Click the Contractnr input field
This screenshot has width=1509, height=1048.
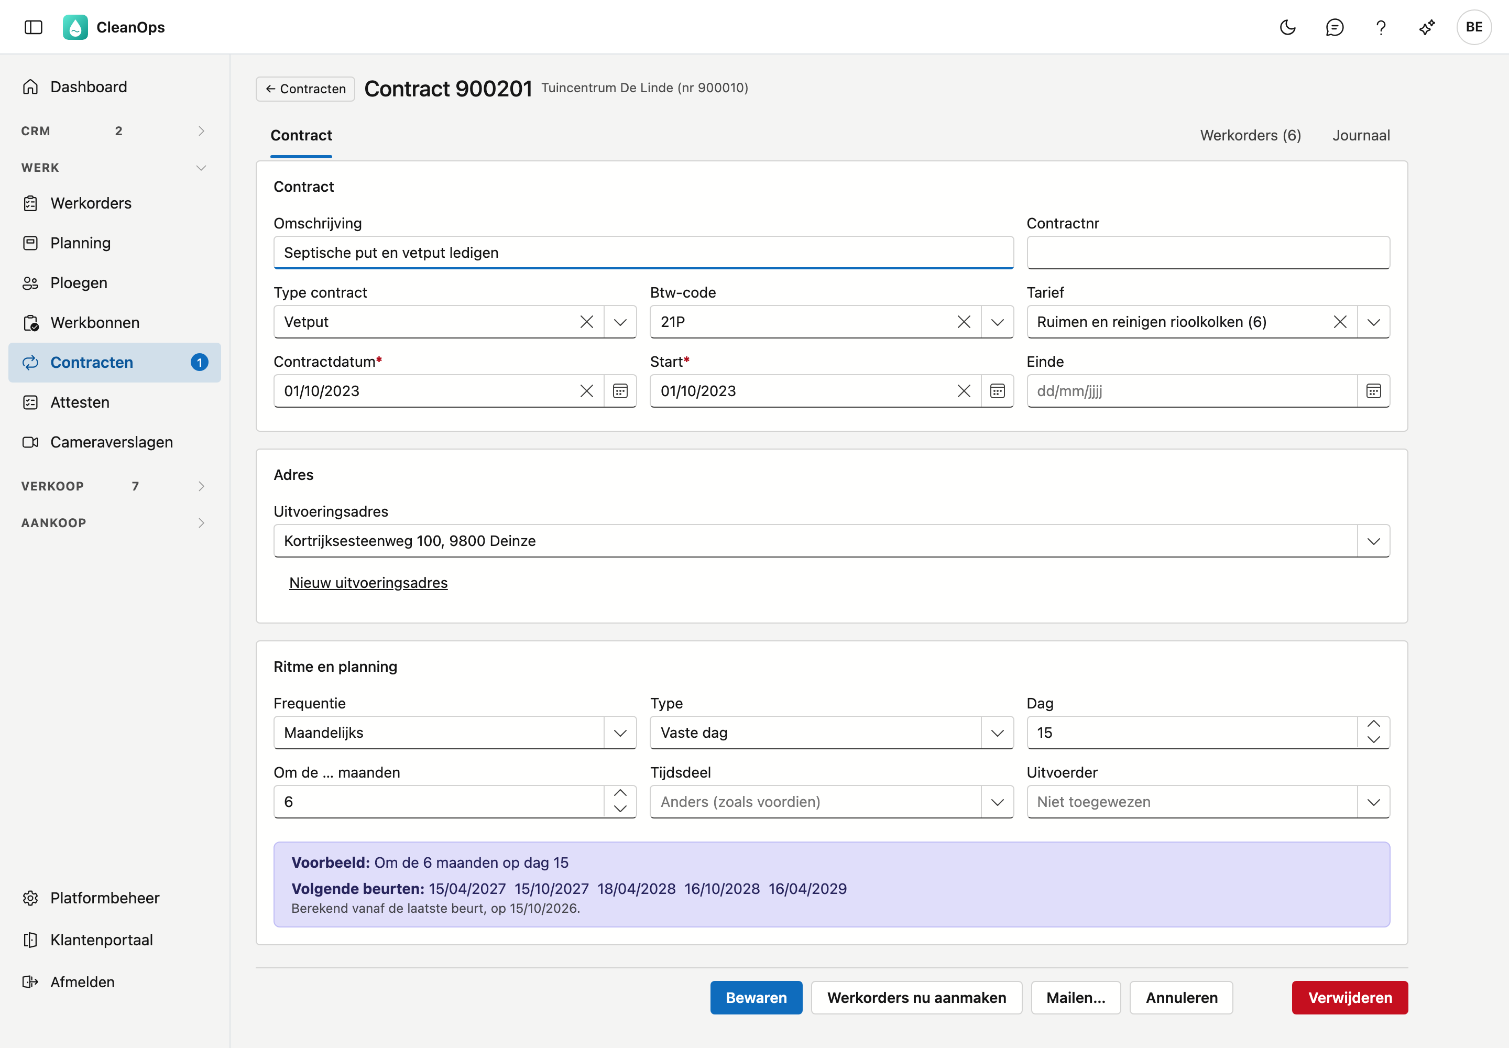tap(1208, 253)
